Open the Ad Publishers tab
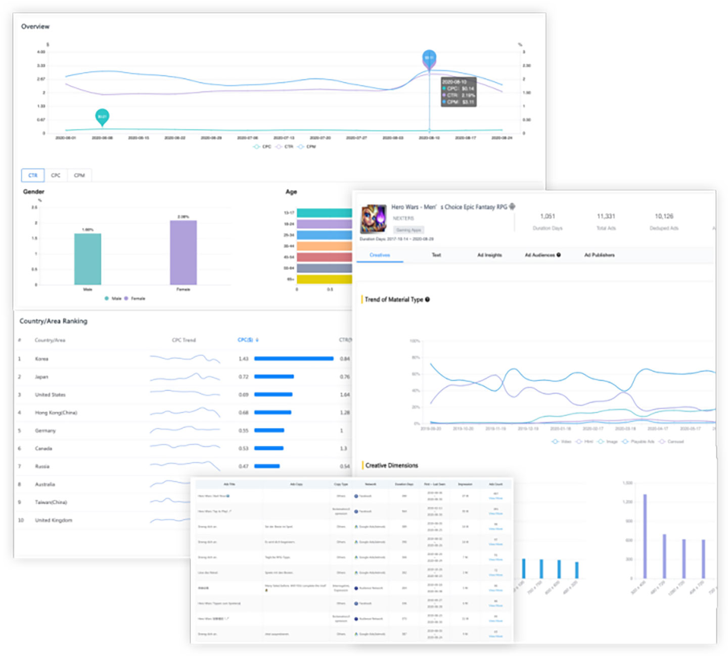728x659 pixels. 599,255
